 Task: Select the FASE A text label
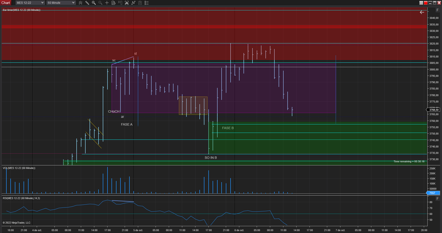pos(127,124)
